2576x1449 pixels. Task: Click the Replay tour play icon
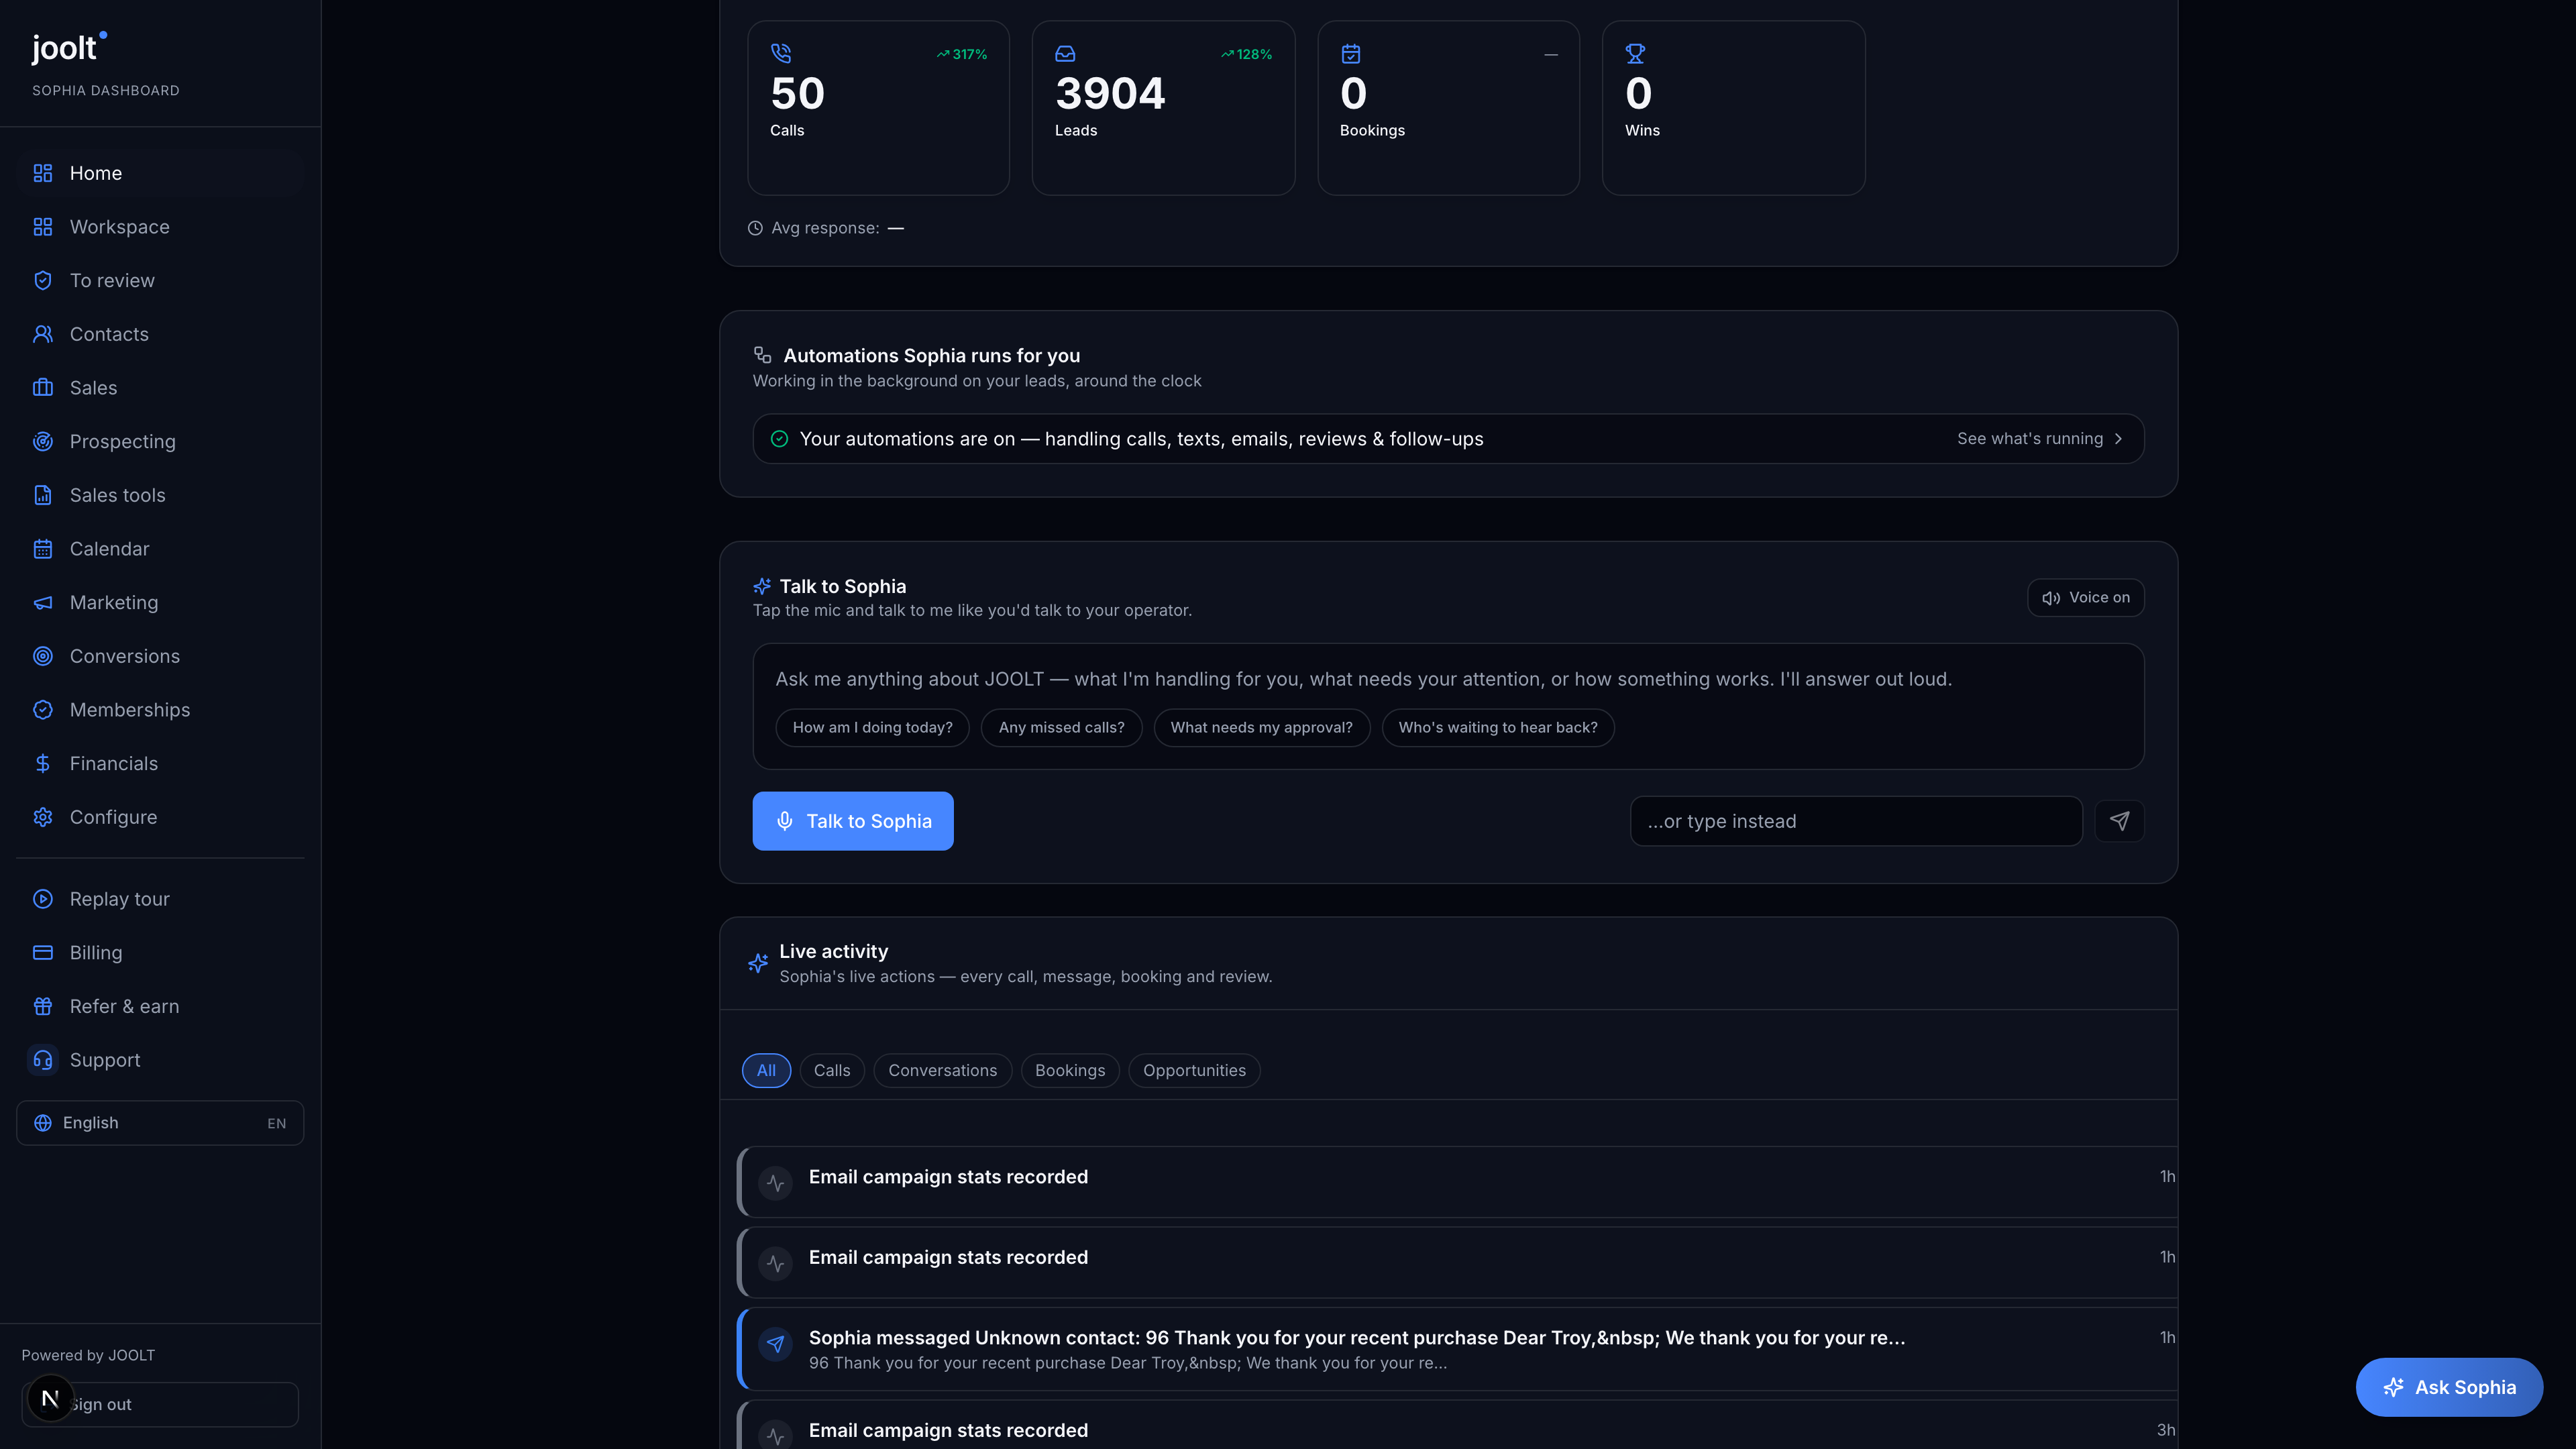tap(43, 899)
